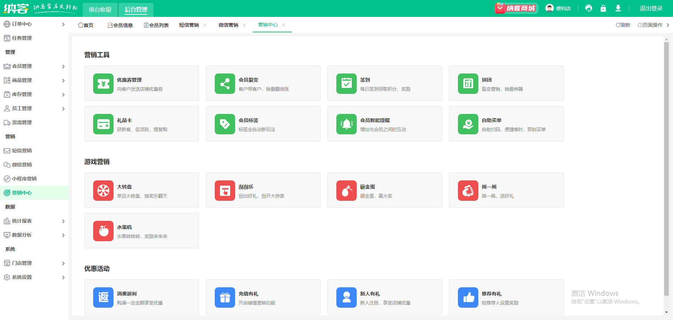
Task: Click the scrollbar down arrow
Action: (666, 312)
